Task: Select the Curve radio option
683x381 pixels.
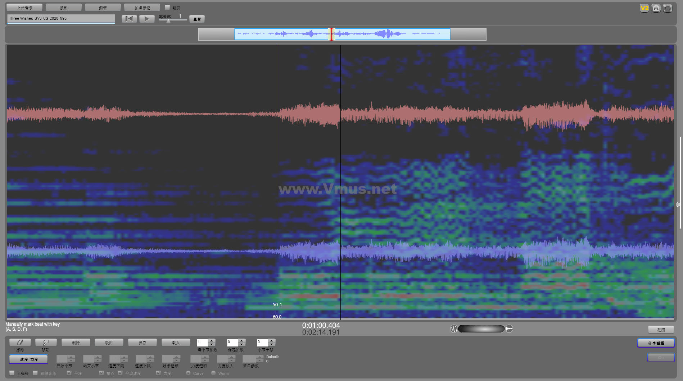Action: tap(188, 373)
